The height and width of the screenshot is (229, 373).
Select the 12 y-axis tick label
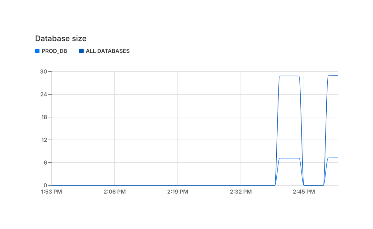pos(44,140)
